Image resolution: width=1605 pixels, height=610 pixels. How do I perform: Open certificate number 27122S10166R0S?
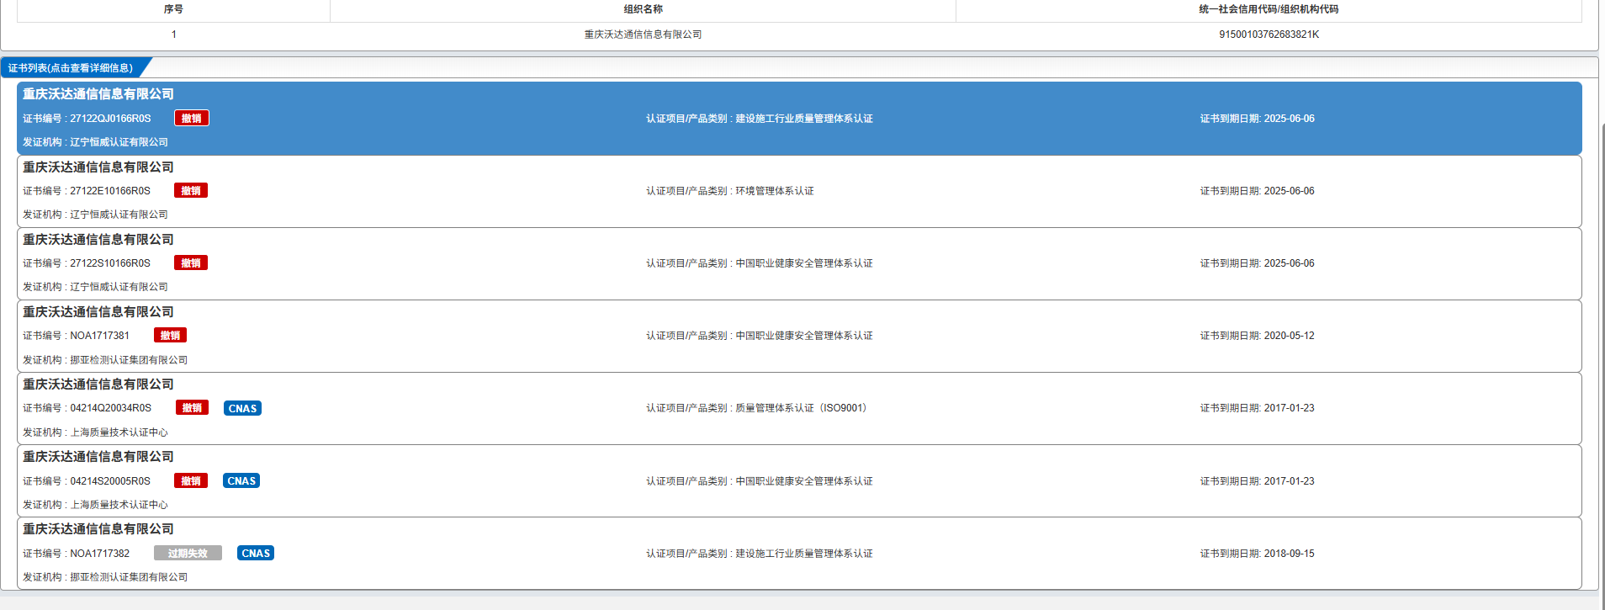(x=110, y=263)
